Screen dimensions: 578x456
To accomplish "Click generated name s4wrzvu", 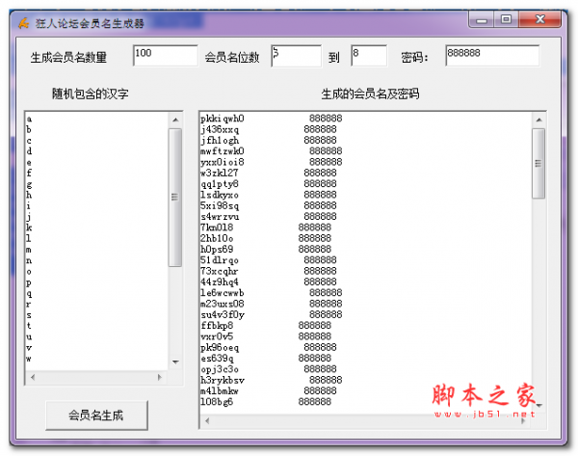I will point(220,217).
